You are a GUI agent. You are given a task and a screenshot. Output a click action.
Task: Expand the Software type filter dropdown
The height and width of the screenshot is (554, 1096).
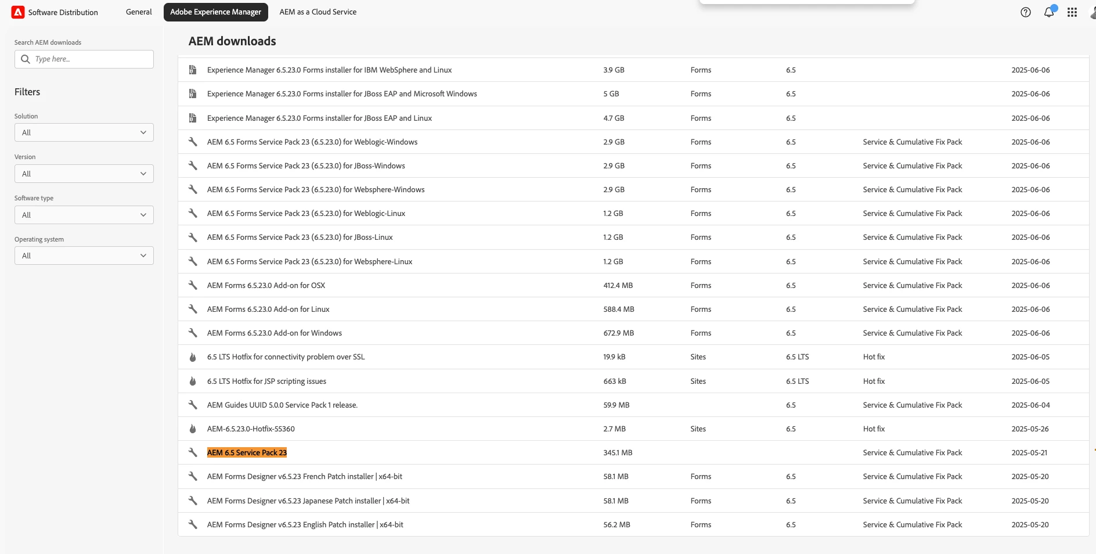click(x=84, y=215)
